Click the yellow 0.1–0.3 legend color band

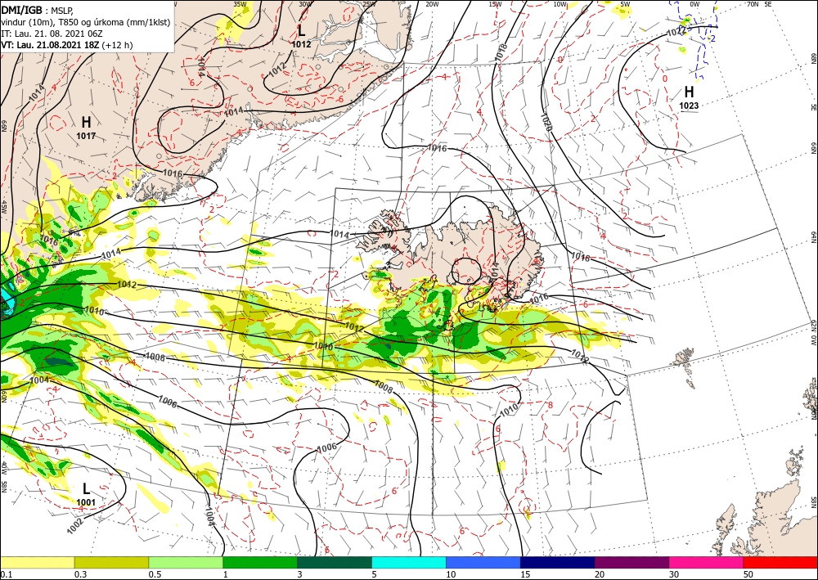[37, 562]
